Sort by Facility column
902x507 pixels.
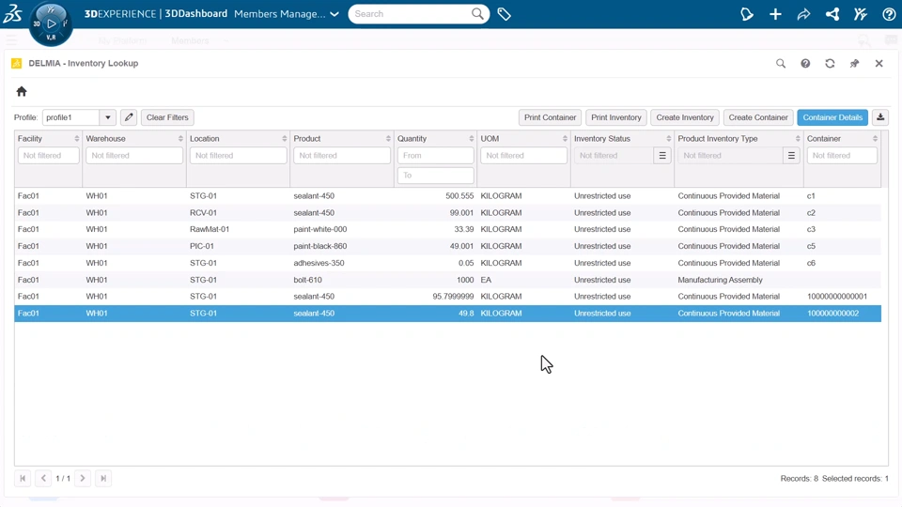click(76, 139)
